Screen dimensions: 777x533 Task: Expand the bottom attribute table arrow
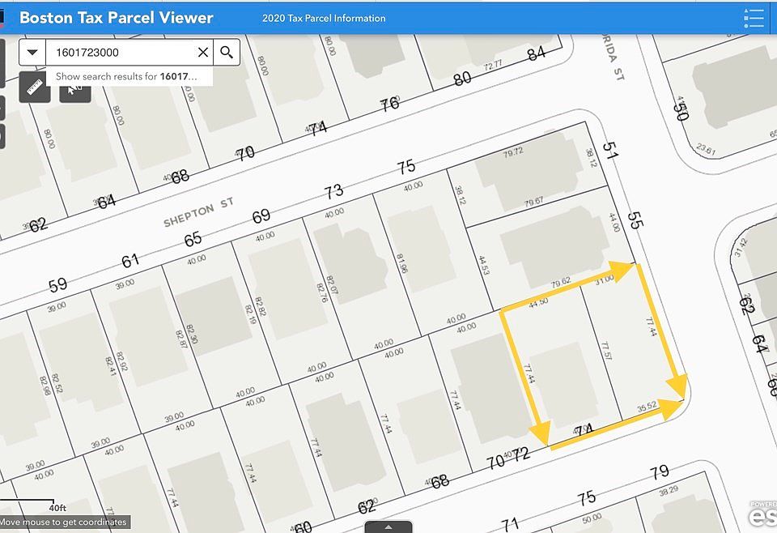coord(388,527)
